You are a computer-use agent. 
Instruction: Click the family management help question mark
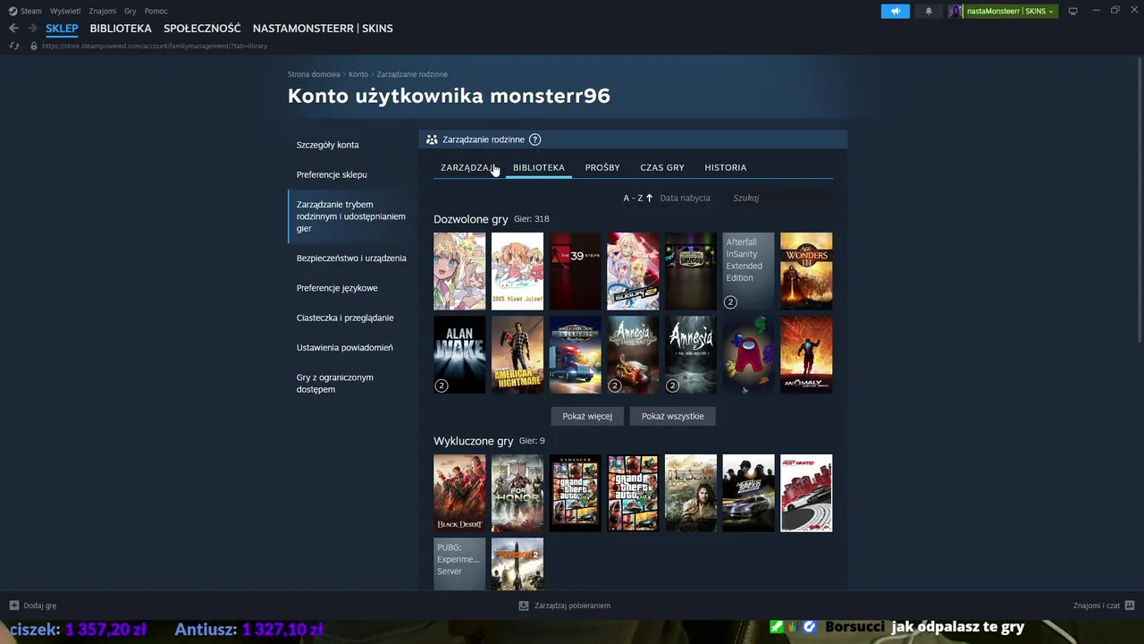pyautogui.click(x=534, y=140)
